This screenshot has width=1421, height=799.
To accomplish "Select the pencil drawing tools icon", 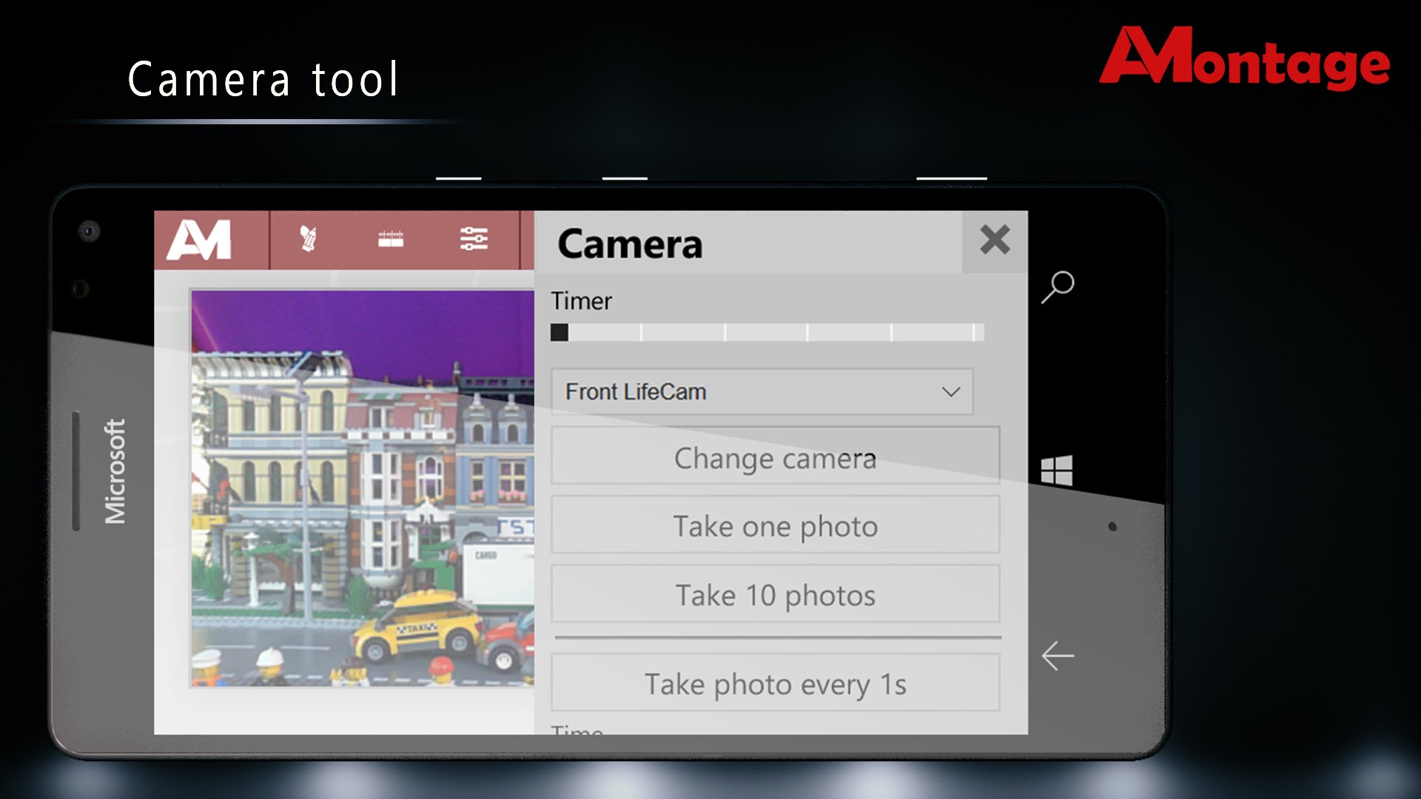I will [308, 239].
